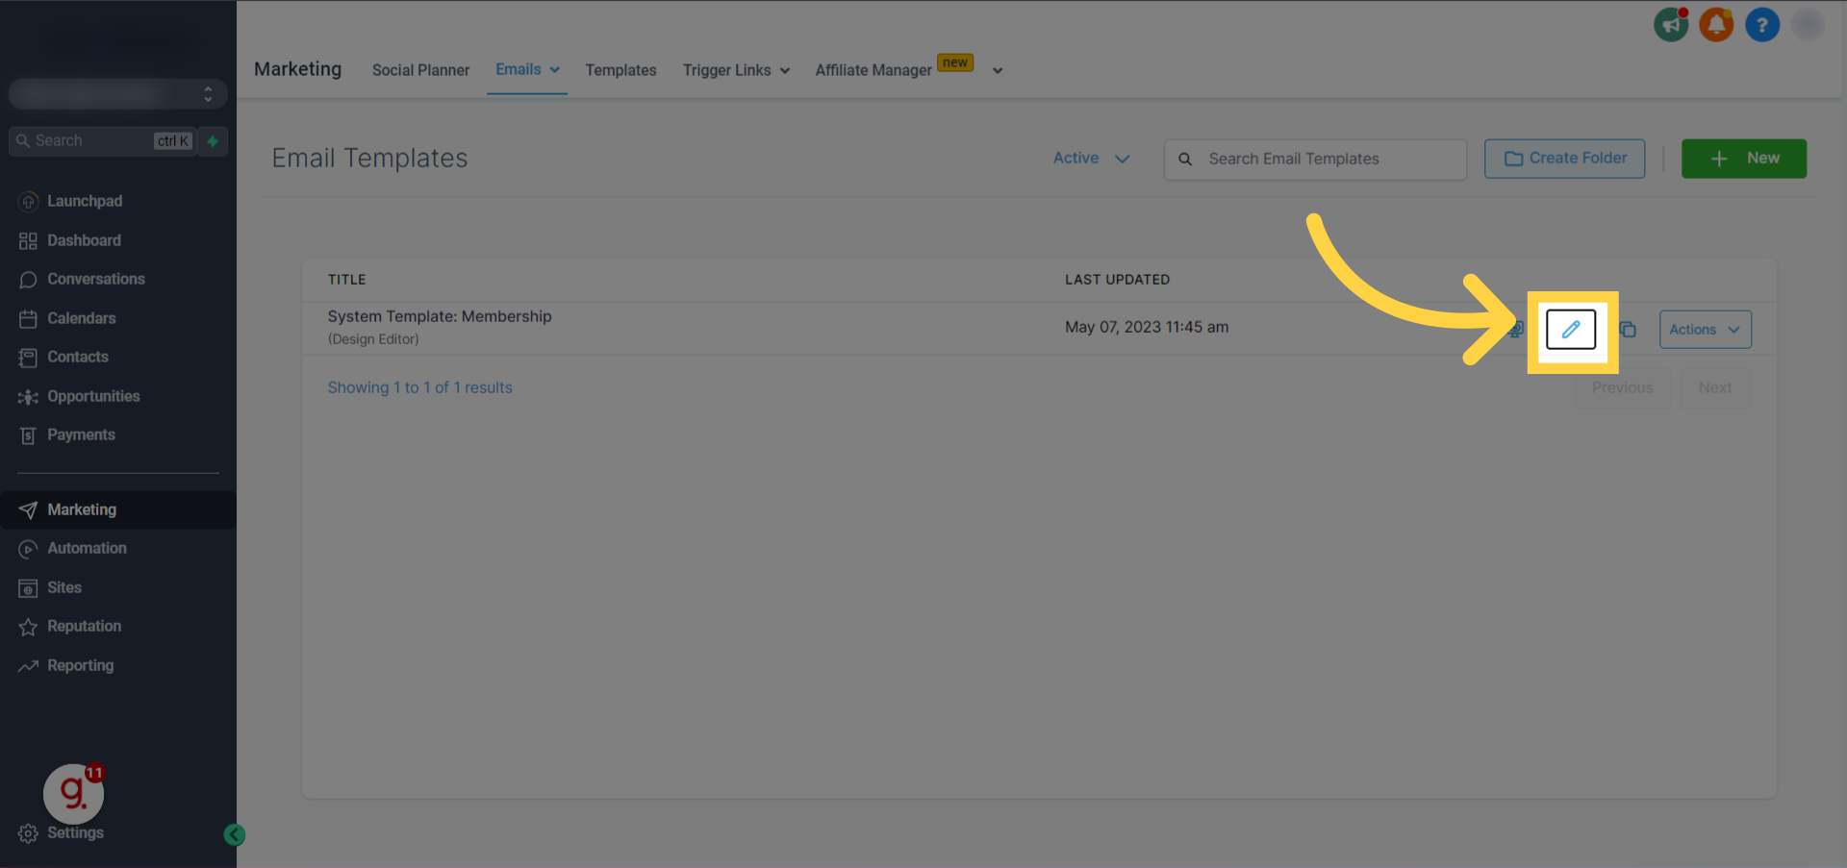Expand the Trigger Links menu
The width and height of the screenshot is (1847, 868).
pyautogui.click(x=736, y=70)
